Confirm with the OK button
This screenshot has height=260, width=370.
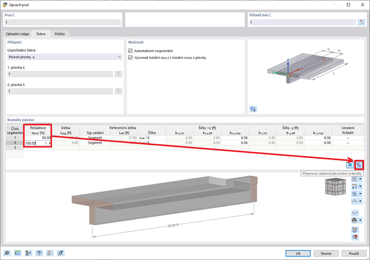pyautogui.click(x=298, y=253)
